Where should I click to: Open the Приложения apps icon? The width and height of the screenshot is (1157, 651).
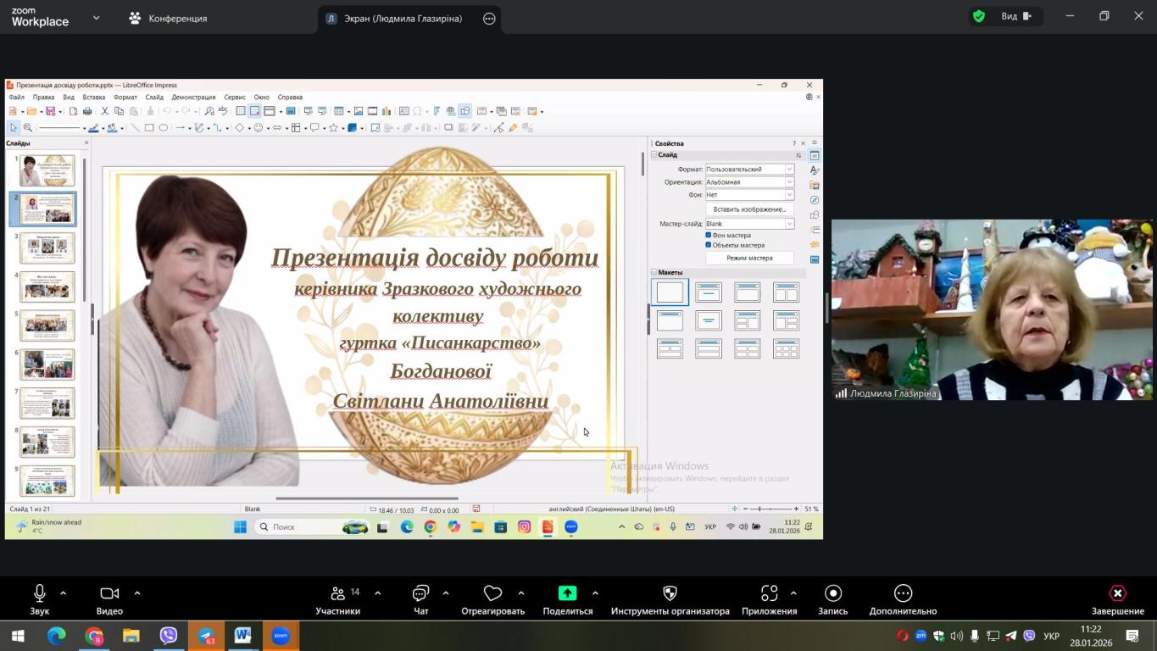[769, 593]
